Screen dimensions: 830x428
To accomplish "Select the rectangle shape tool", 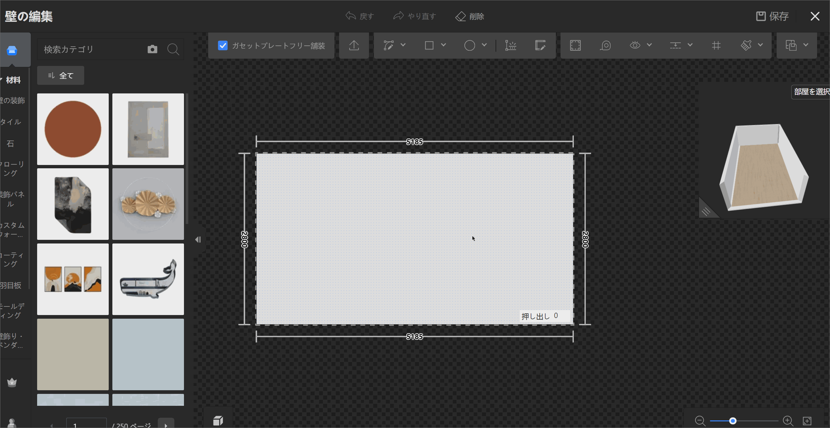I will click(x=429, y=45).
